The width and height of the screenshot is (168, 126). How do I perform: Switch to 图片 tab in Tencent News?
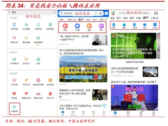click(119, 18)
